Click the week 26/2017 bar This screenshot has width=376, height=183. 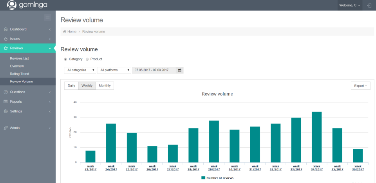152,154
